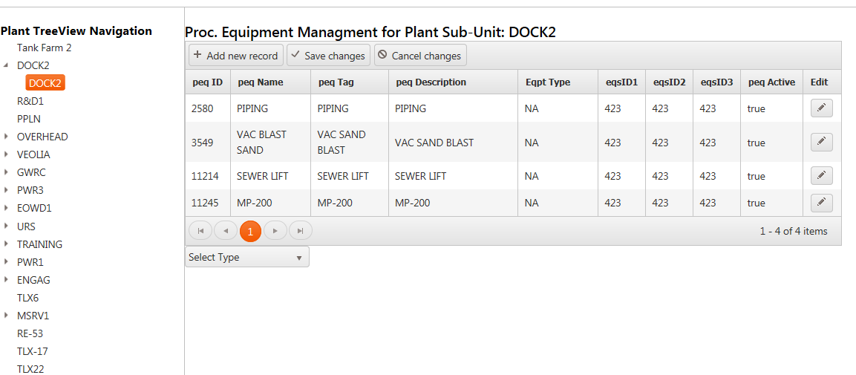Click the edit pencil for PIPING row

821,108
